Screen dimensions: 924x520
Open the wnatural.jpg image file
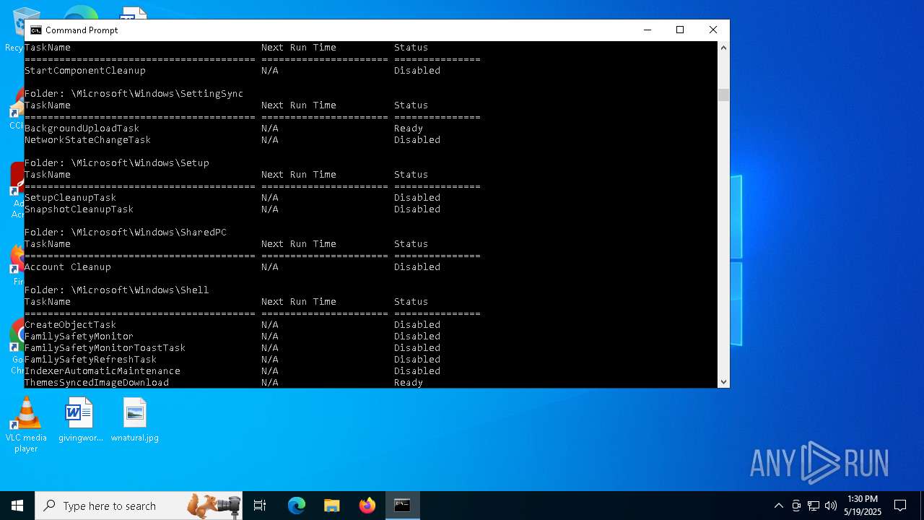point(135,420)
